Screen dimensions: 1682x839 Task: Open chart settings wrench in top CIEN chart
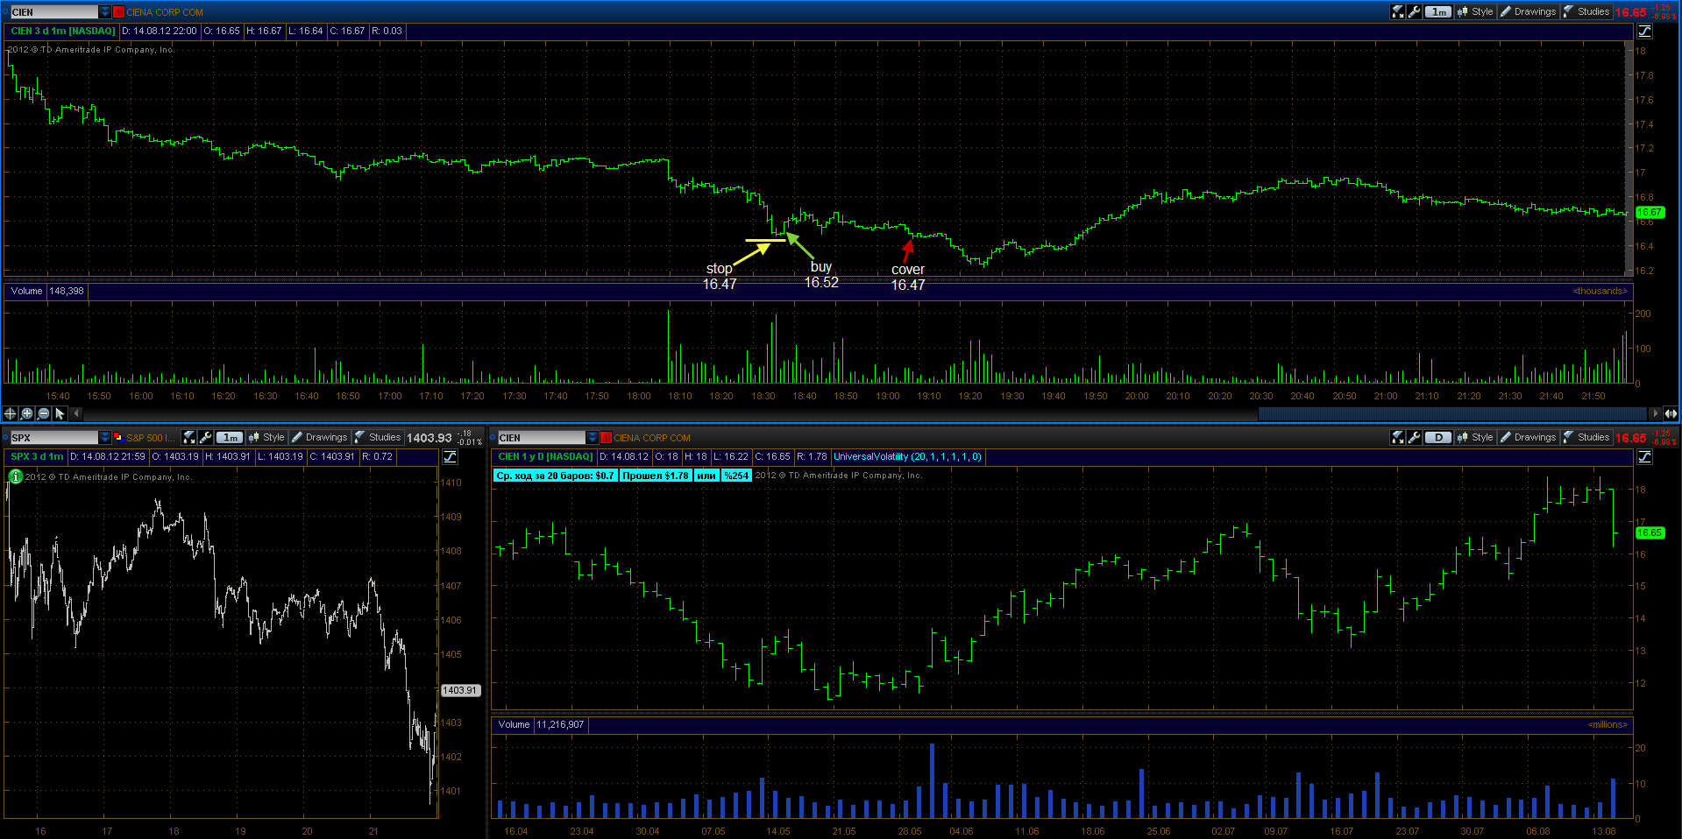point(1415,11)
